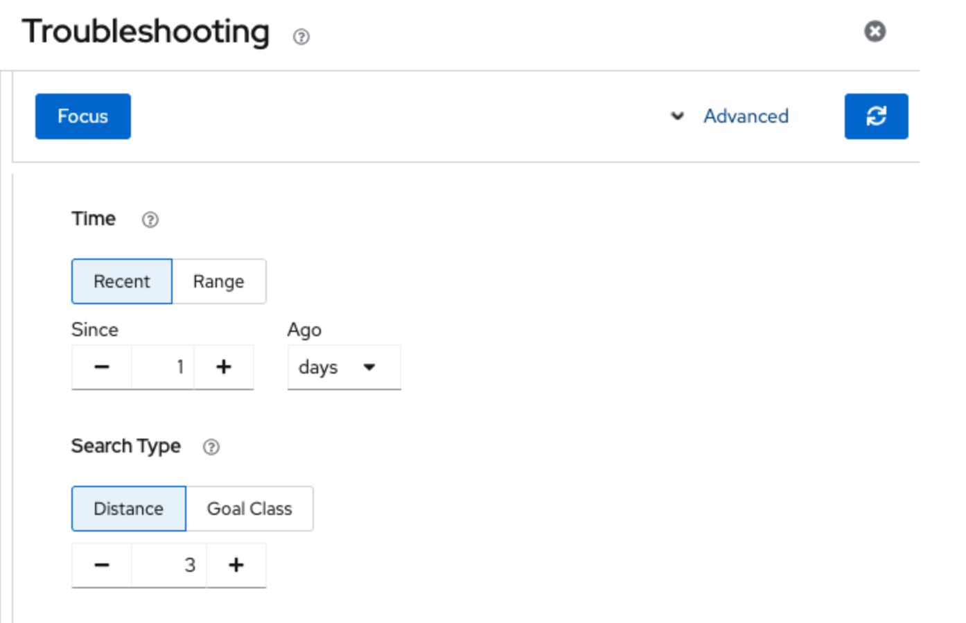Click the Distance number field showing 3
The image size is (966, 623).
click(x=169, y=565)
